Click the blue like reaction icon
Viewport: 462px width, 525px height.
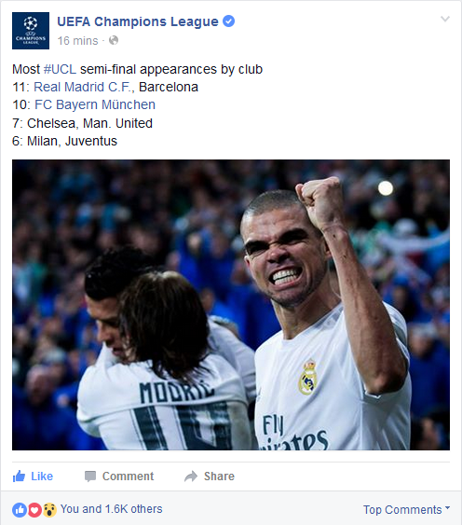click(20, 509)
